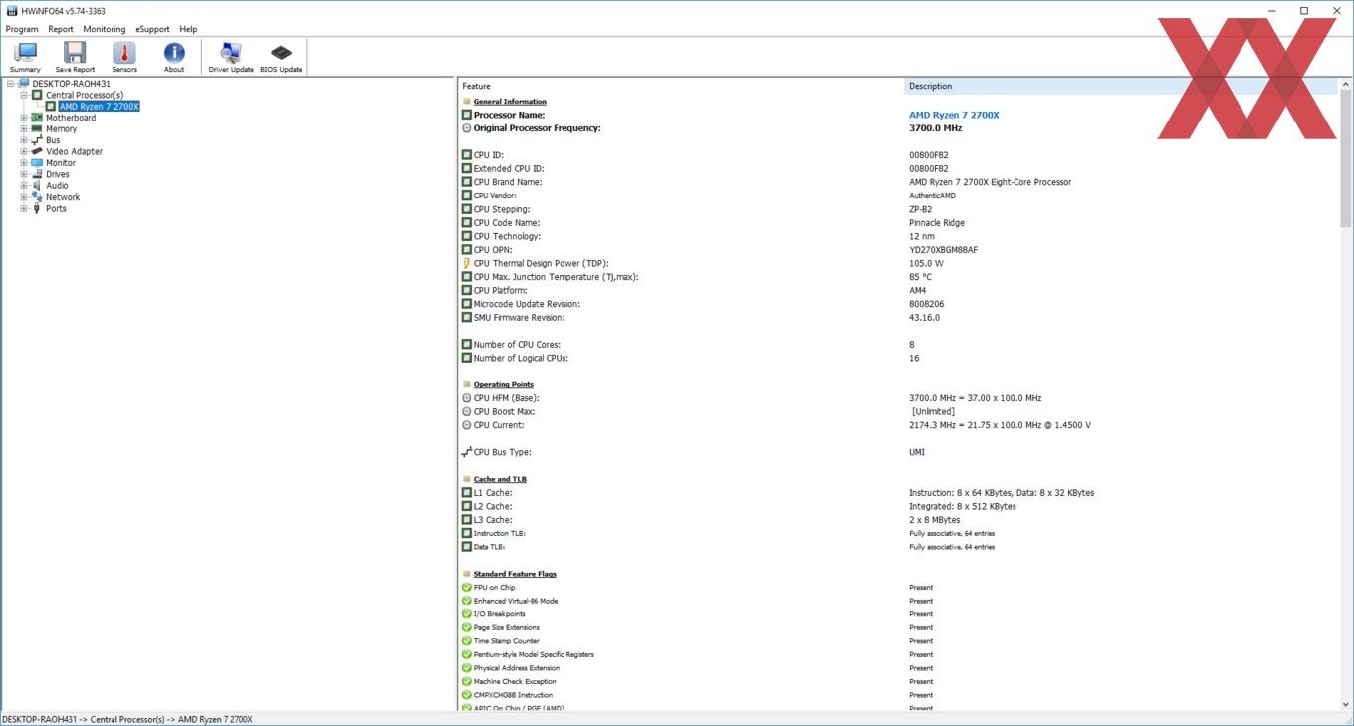This screenshot has height=726, width=1354.
Task: Select the Number of CPU Cores row
Action: (898, 345)
